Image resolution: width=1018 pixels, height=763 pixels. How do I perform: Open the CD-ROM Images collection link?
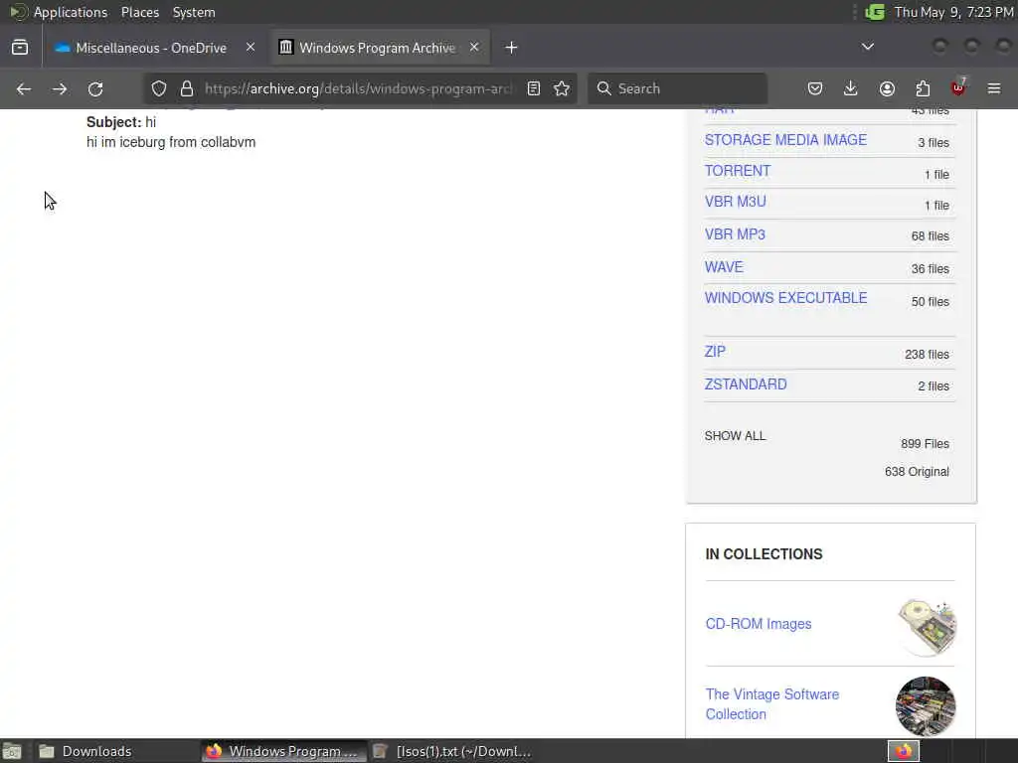[x=759, y=624]
